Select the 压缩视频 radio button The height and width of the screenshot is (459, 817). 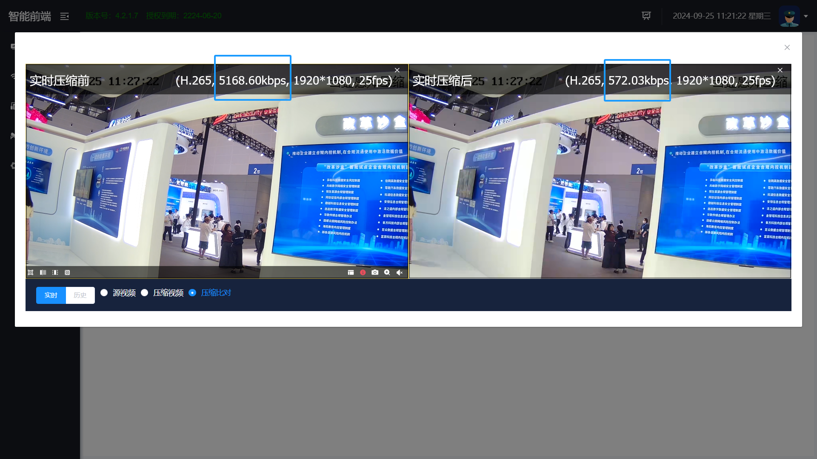point(145,293)
